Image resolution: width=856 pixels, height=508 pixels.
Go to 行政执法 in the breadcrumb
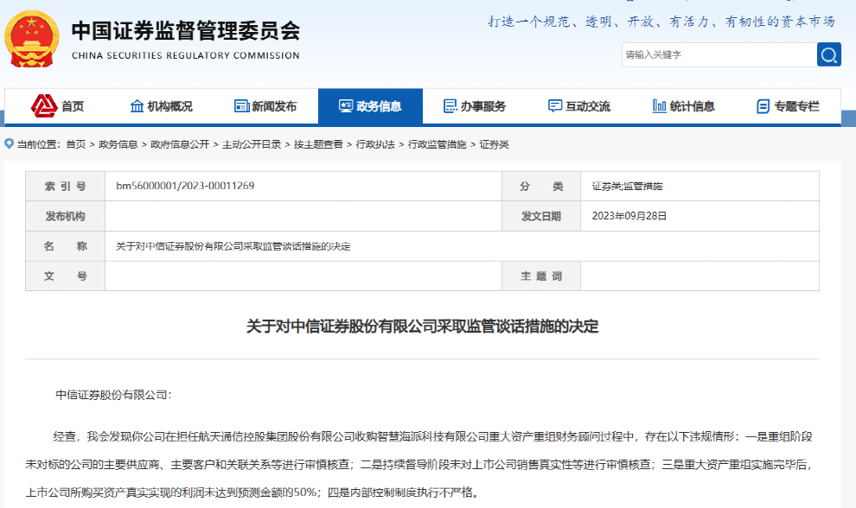click(x=375, y=144)
